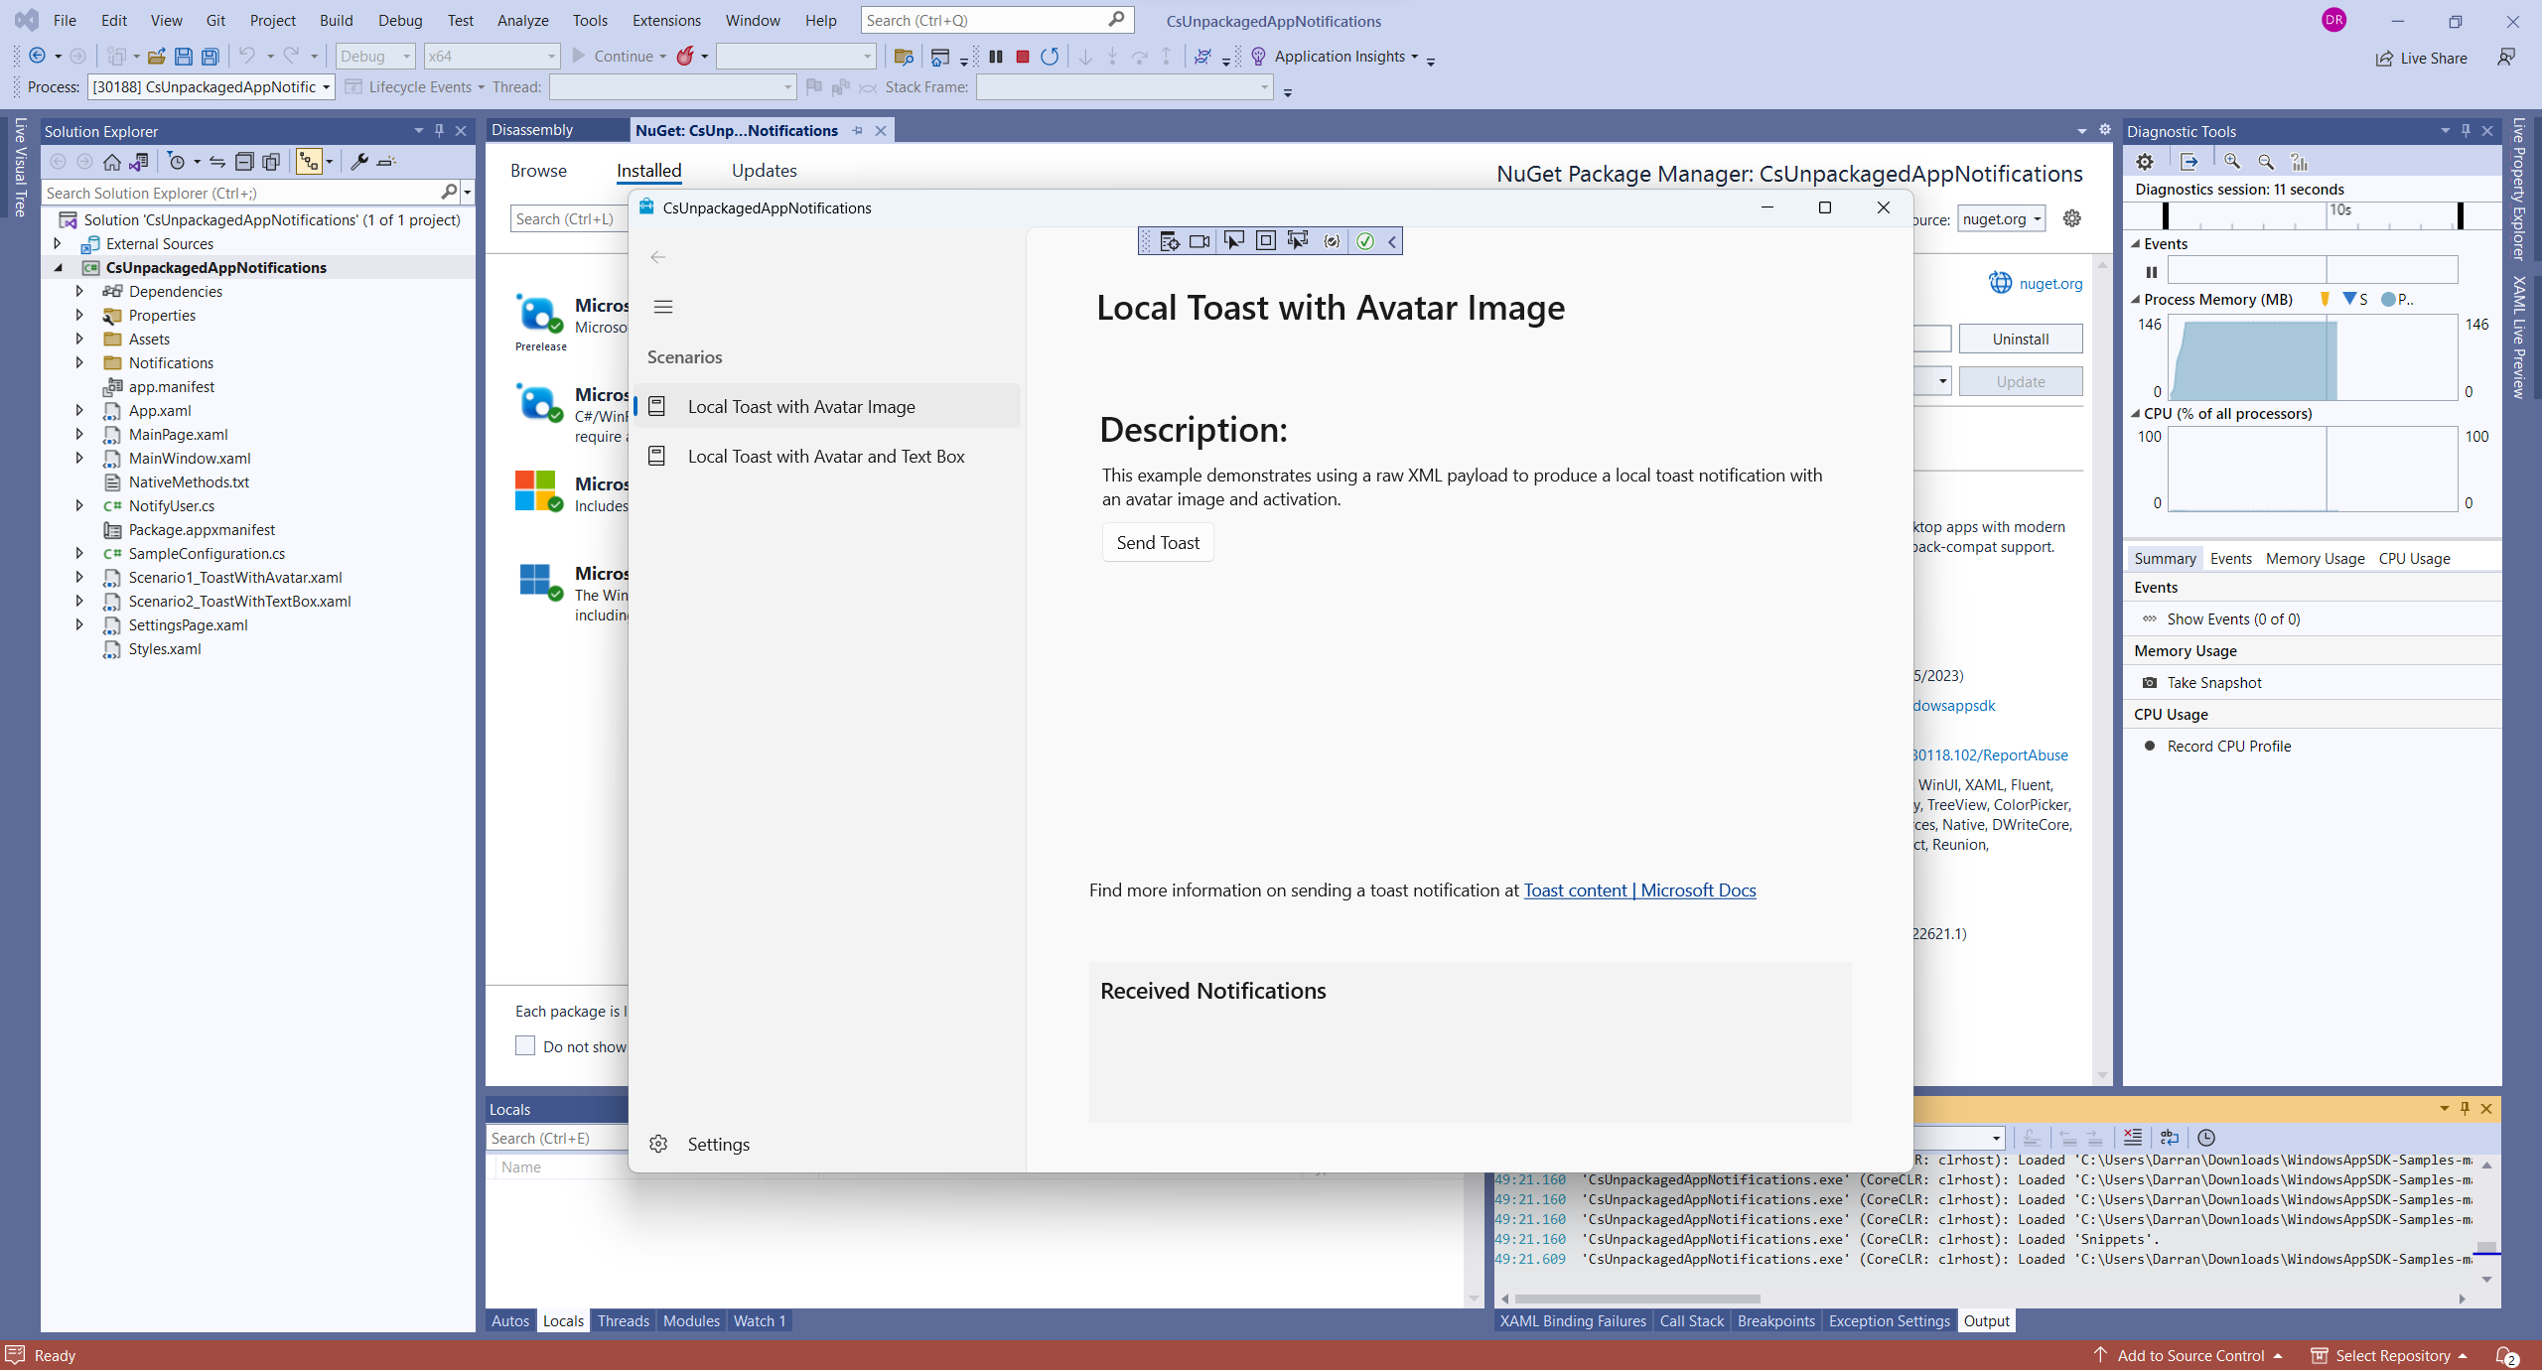Open Toast content Microsoft Docs link
This screenshot has width=2542, height=1370.
[x=1639, y=890]
